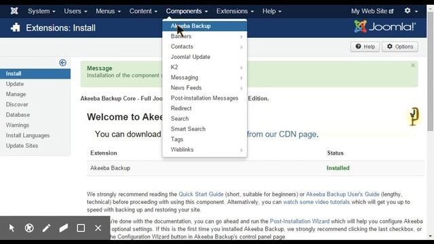Open the watch some video tutorials link
Viewport: 434px width, 244px height.
[317, 202]
